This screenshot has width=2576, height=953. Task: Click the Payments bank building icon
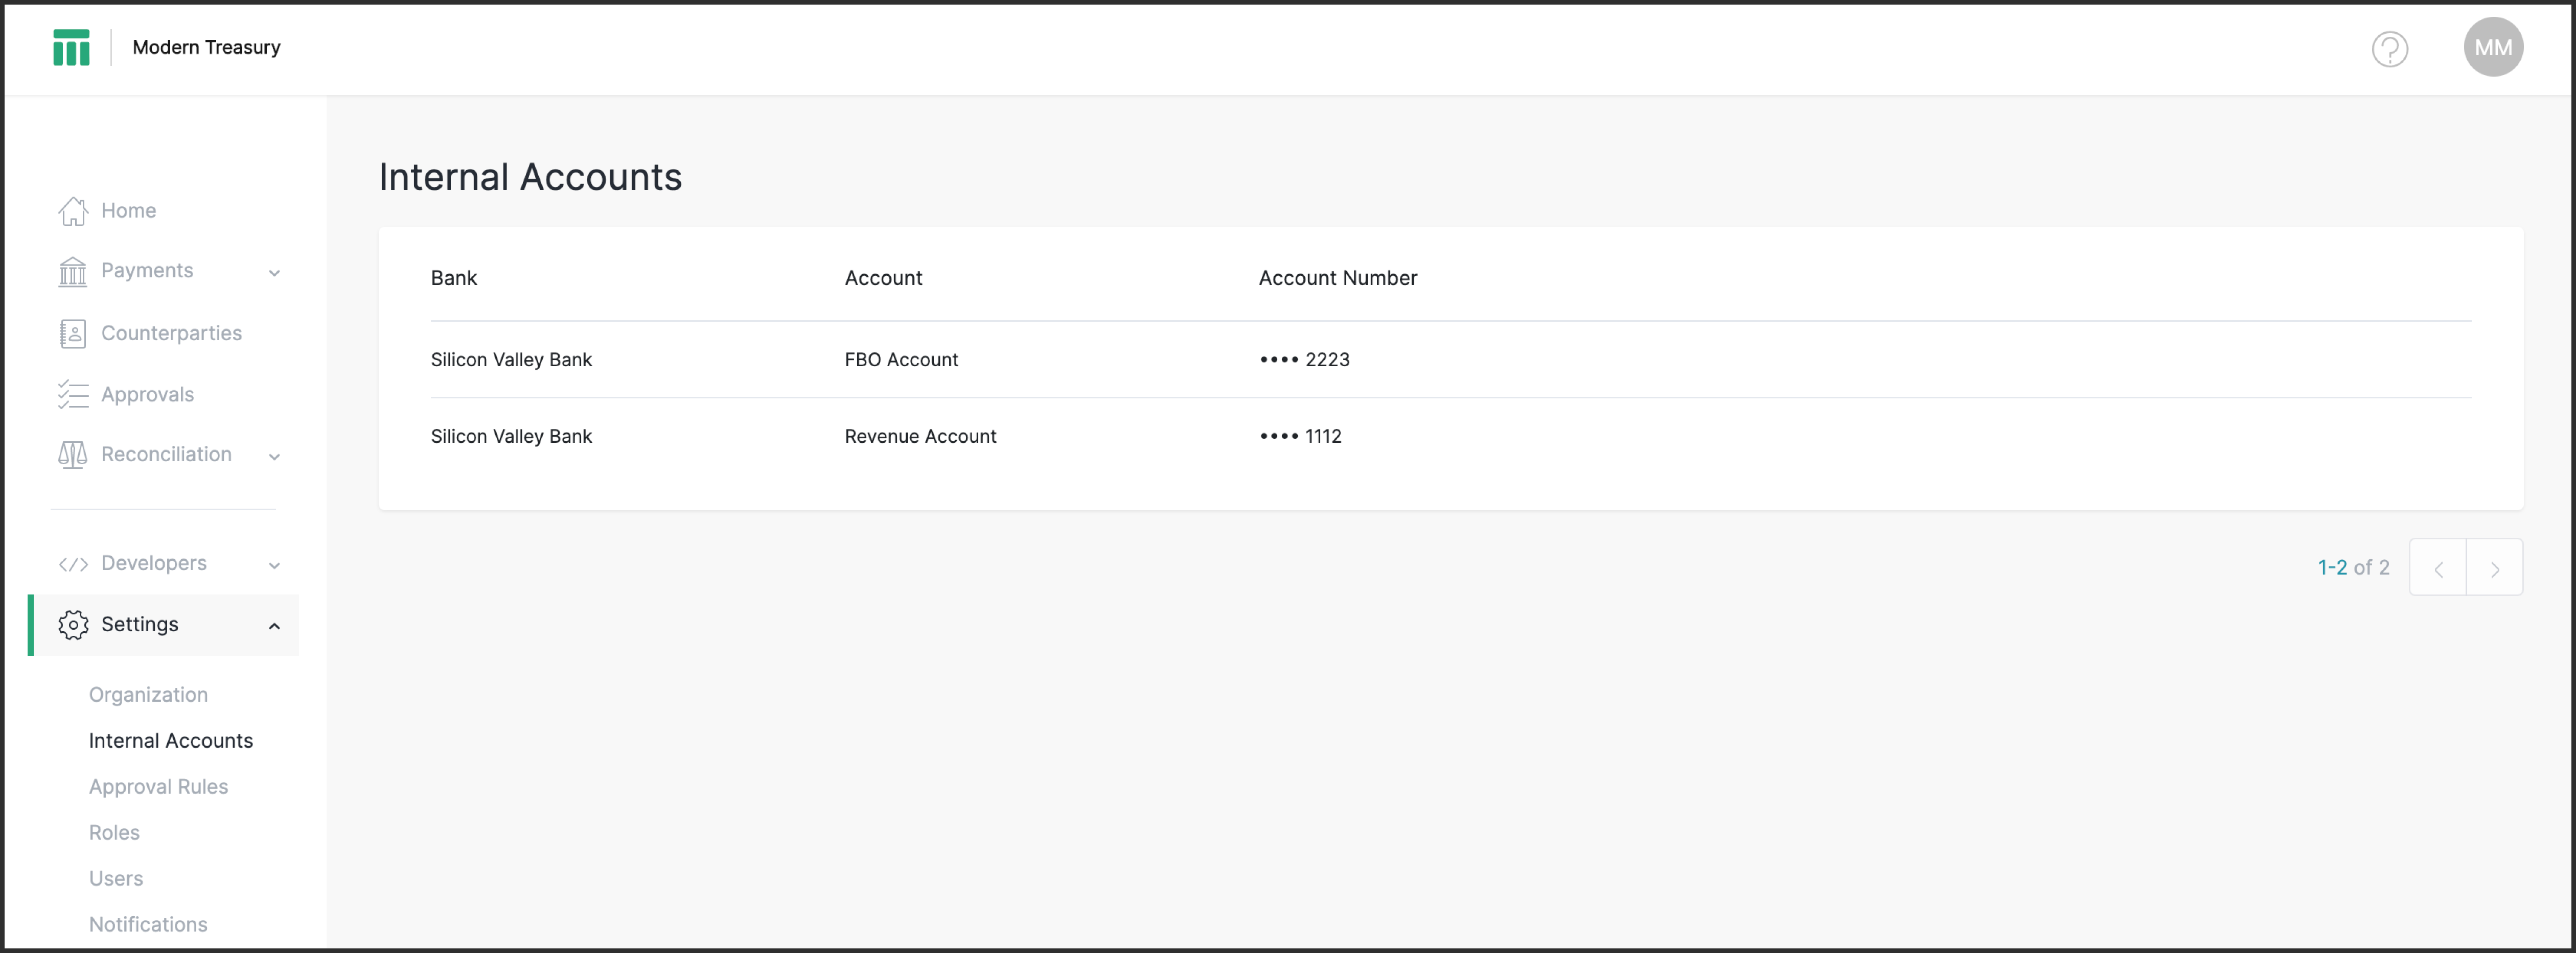point(73,271)
